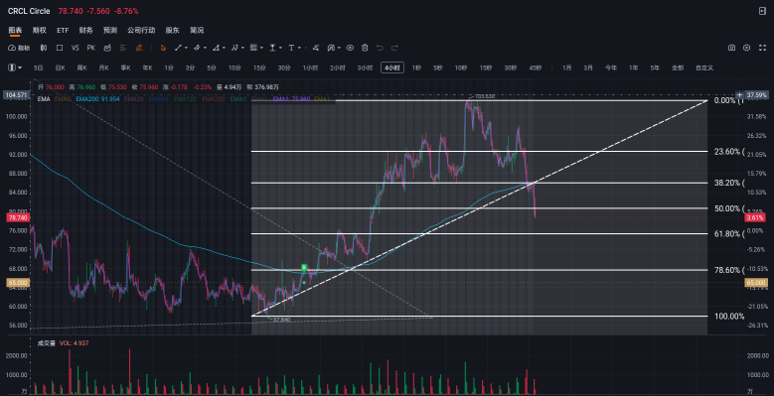Click the magnet snap tool icon

331,48
